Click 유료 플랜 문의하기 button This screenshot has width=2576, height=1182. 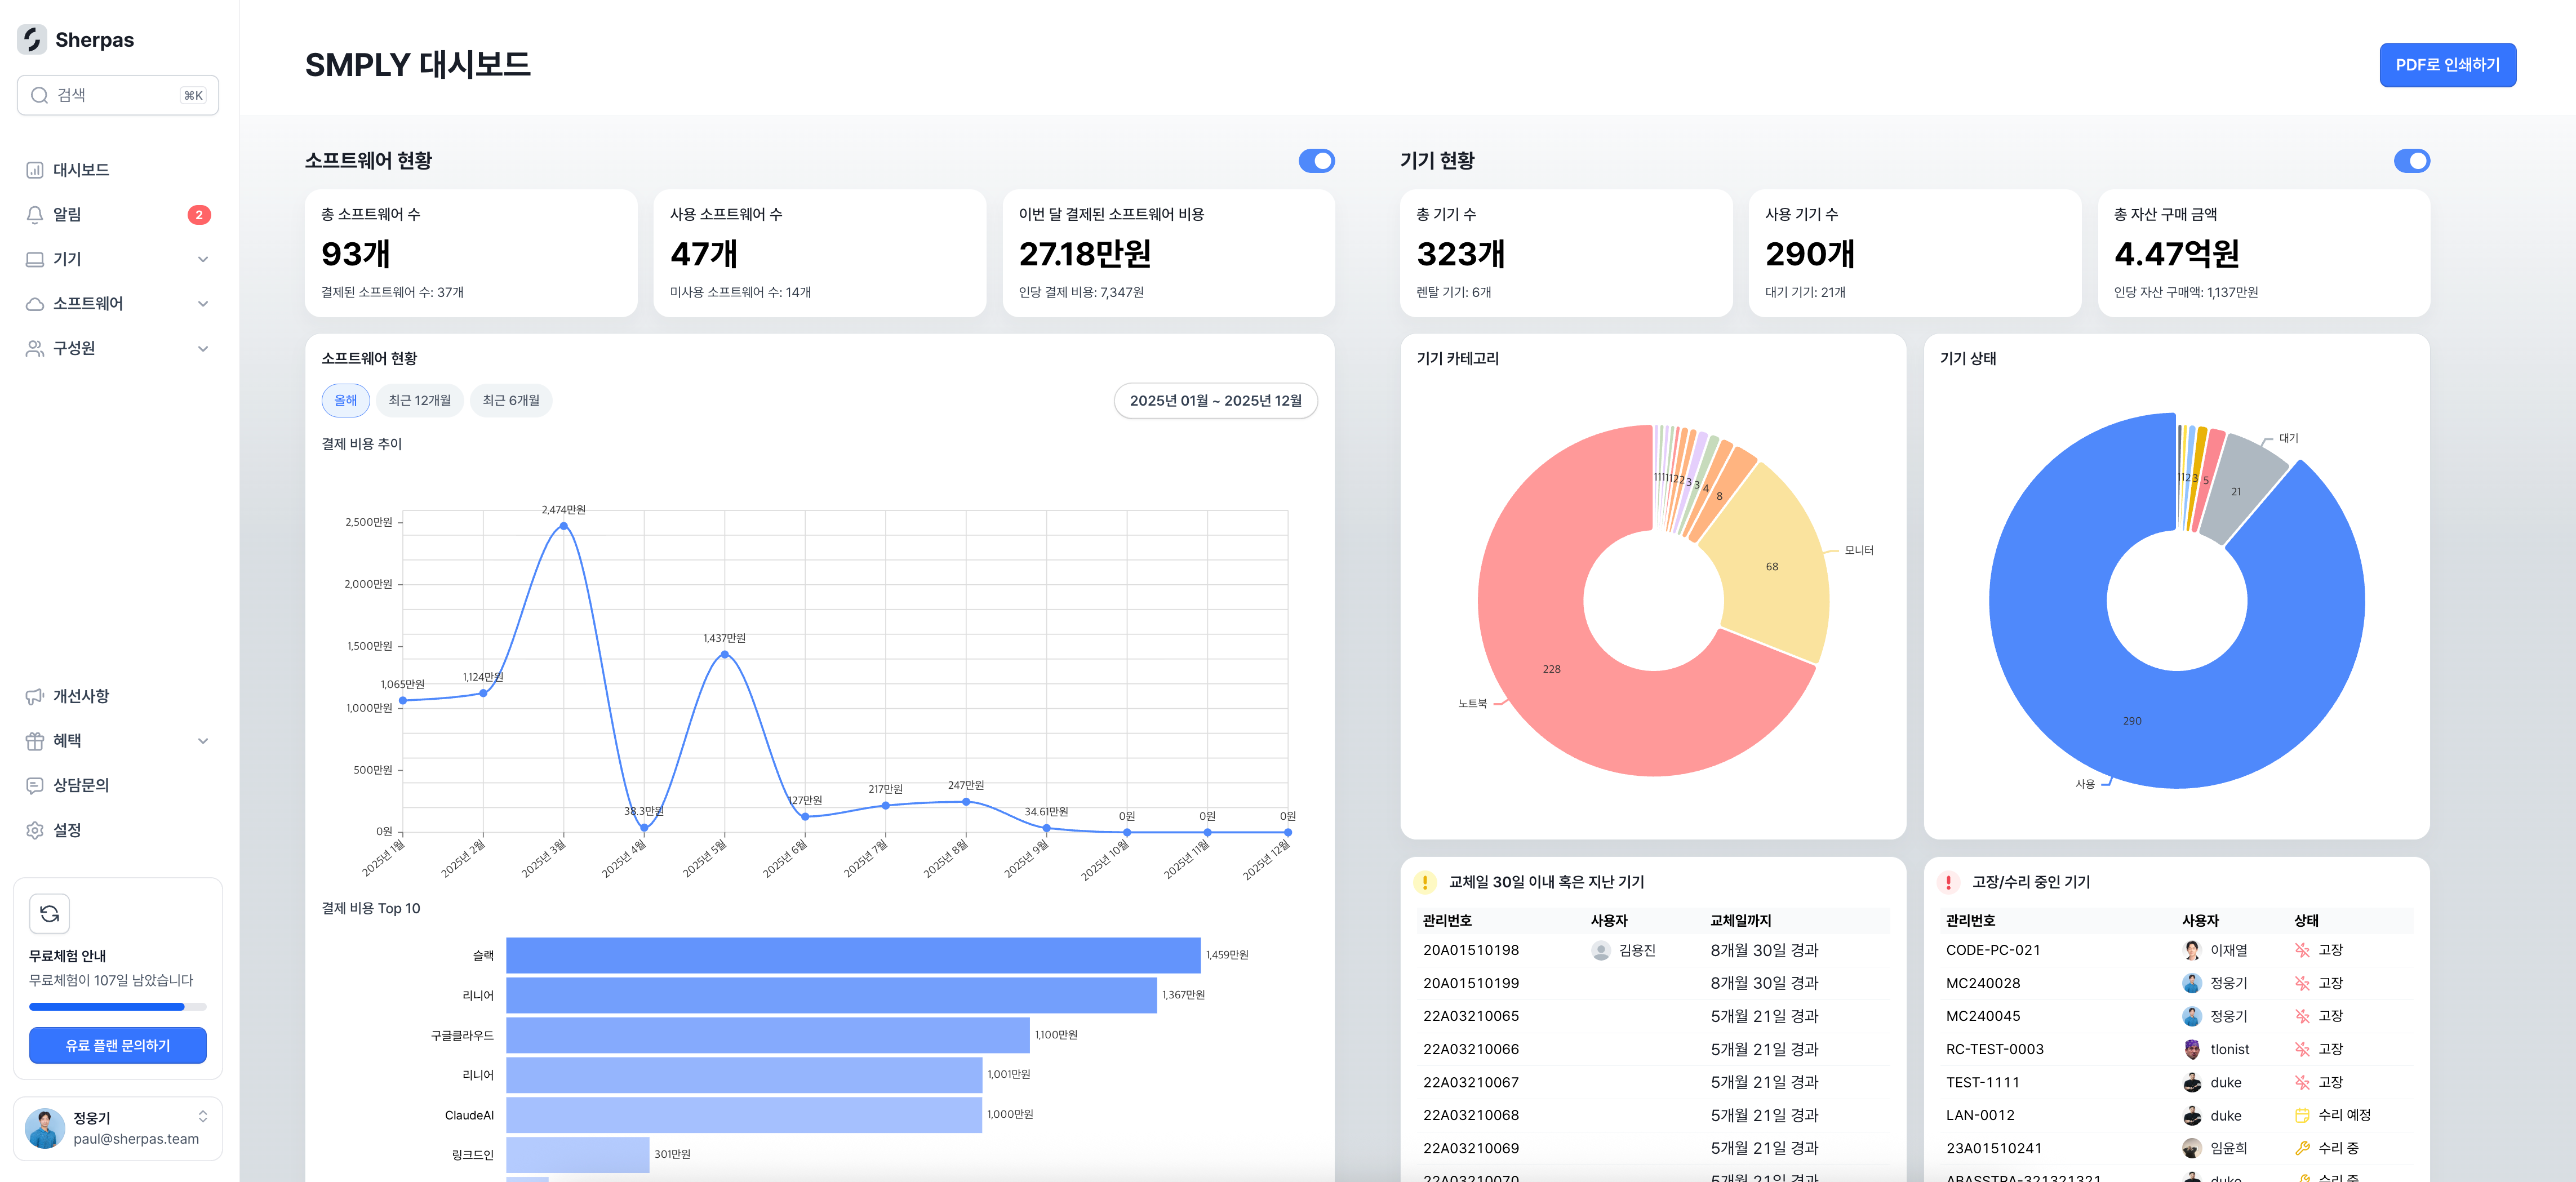(x=118, y=1045)
